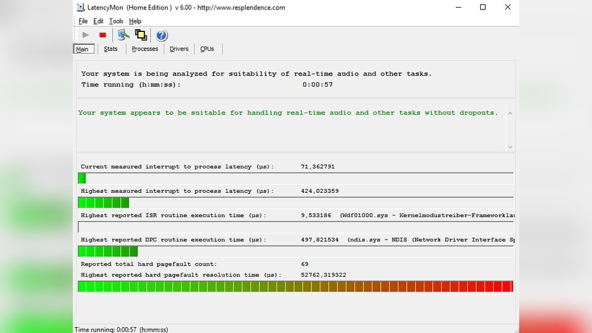592x333 pixels.
Task: Click the 0:00:57 time running value
Action: (x=317, y=85)
